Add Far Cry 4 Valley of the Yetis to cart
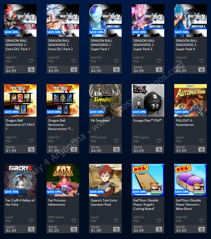 click(x=31, y=229)
